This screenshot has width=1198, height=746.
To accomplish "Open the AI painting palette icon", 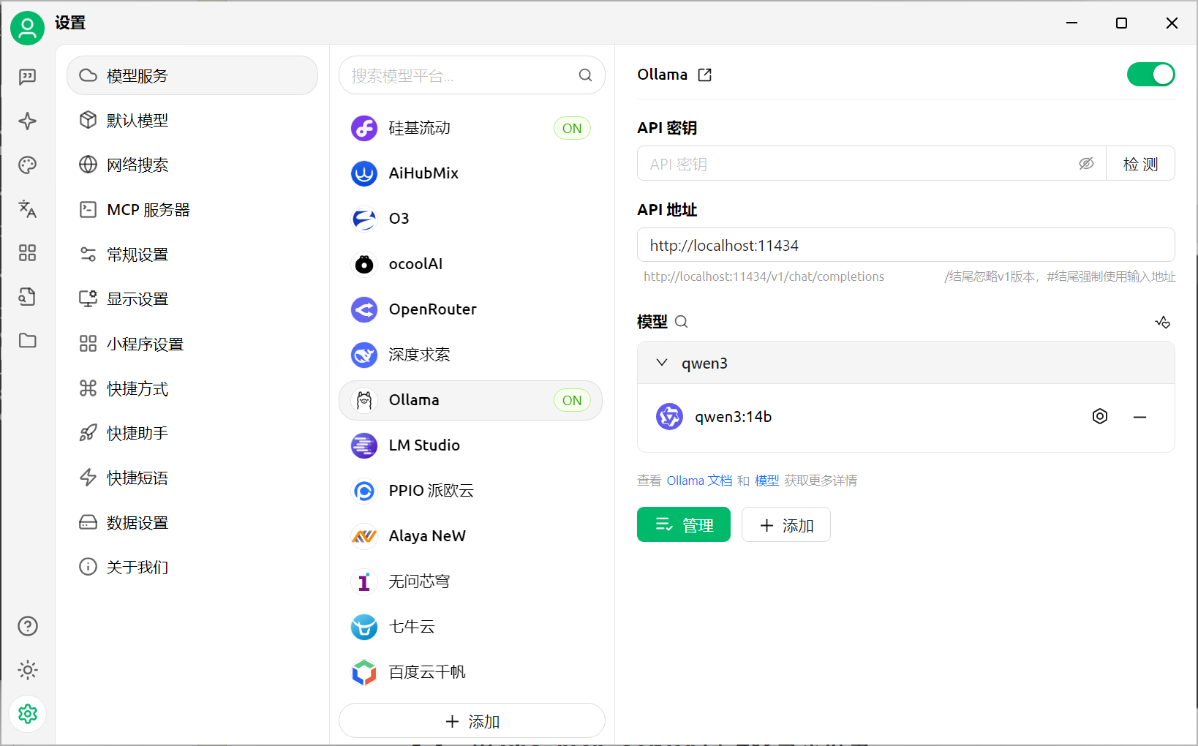I will point(27,165).
